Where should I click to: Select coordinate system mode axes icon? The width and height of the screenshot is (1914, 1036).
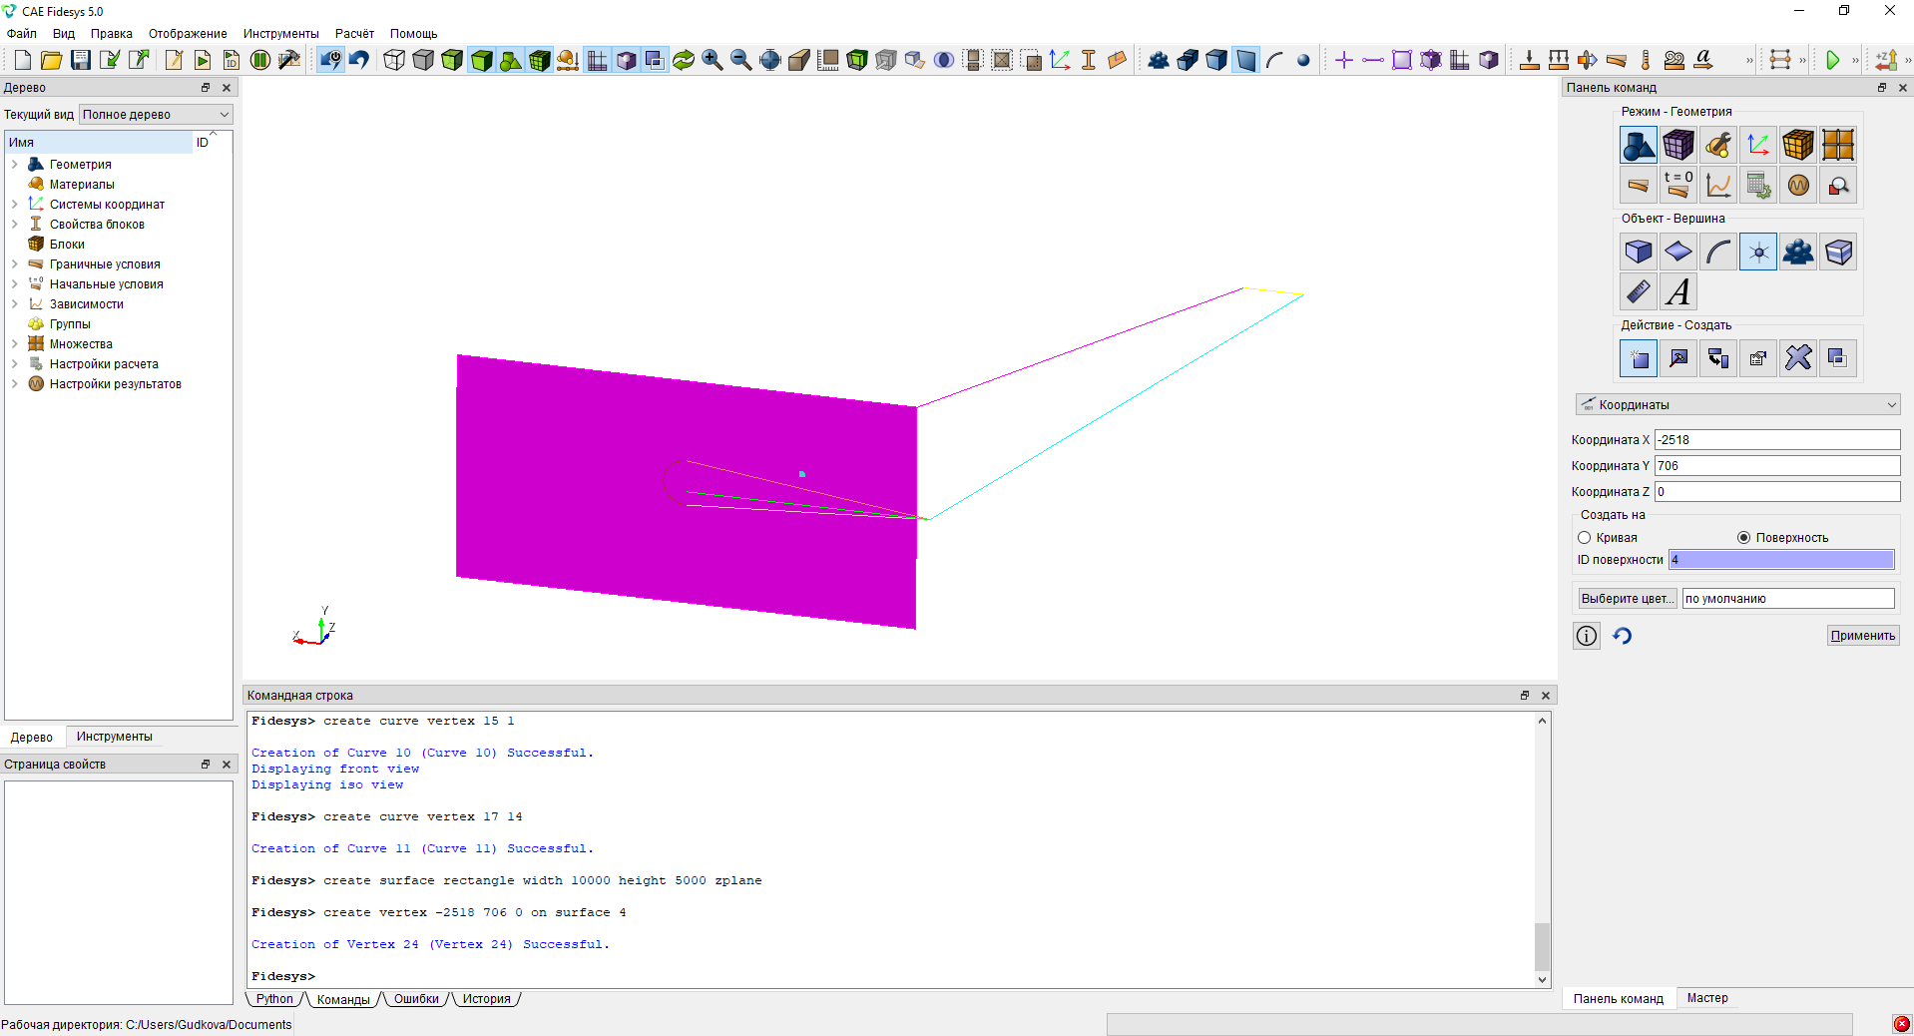tap(1758, 145)
